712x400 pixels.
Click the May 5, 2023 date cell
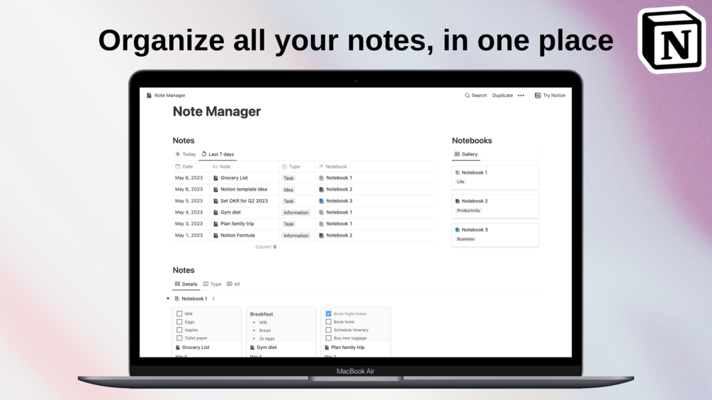click(189, 201)
